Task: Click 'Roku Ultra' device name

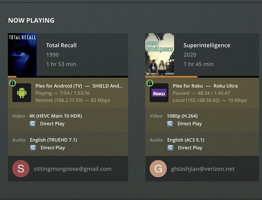Action: [226, 86]
